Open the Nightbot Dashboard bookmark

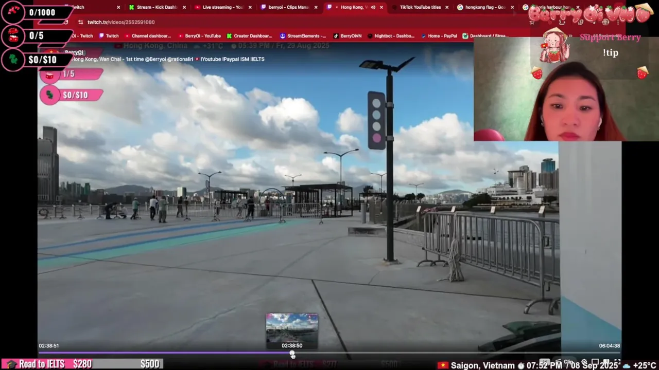[x=391, y=36]
